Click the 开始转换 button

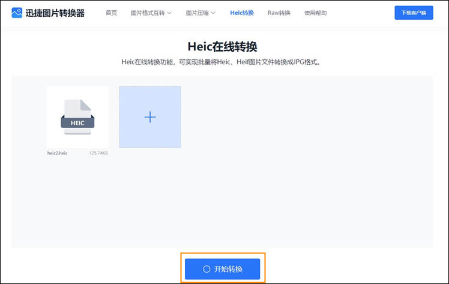click(223, 269)
